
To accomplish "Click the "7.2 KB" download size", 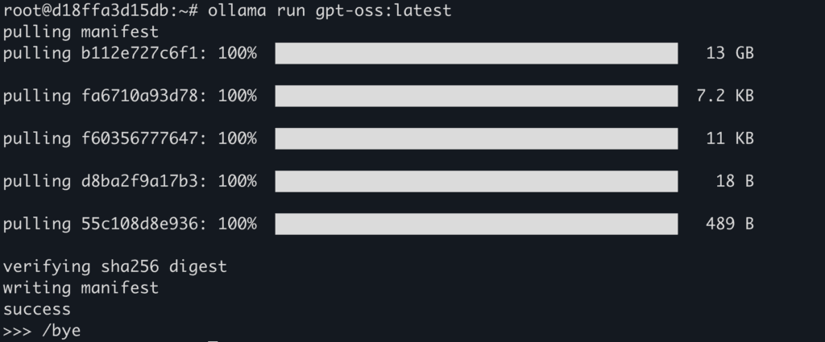I will 724,97.
